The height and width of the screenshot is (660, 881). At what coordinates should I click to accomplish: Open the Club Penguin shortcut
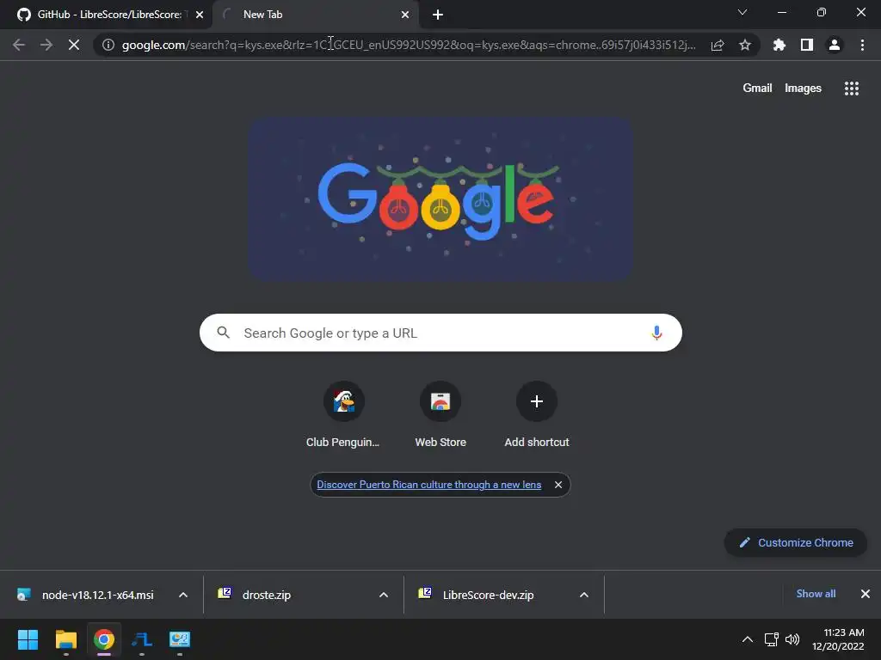pyautogui.click(x=343, y=415)
